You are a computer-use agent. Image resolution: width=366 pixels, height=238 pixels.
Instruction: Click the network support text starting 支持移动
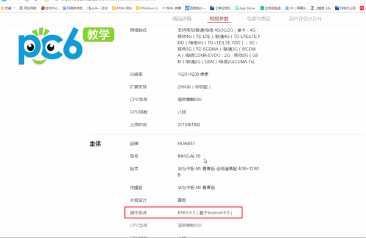click(219, 46)
